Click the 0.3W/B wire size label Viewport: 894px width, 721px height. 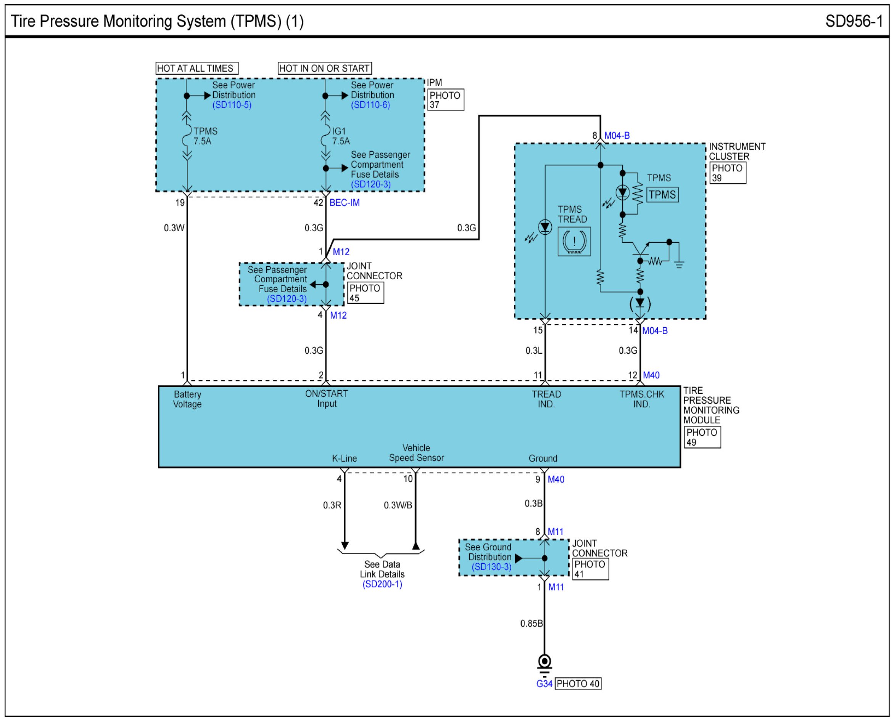point(398,505)
